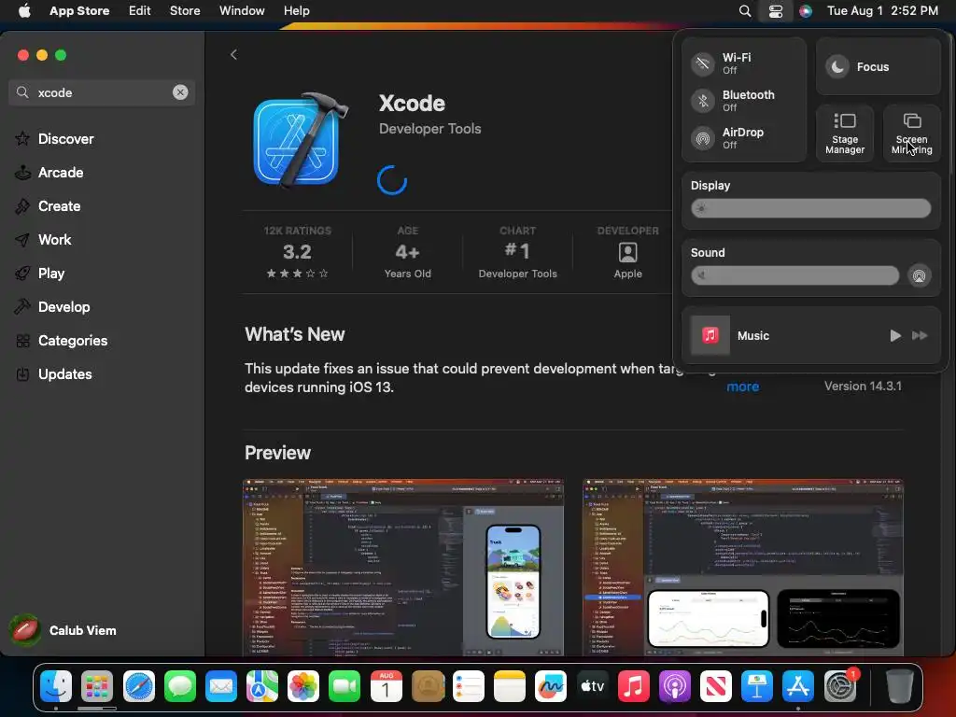Open Calub Viem account profile
The image size is (956, 717).
click(64, 630)
